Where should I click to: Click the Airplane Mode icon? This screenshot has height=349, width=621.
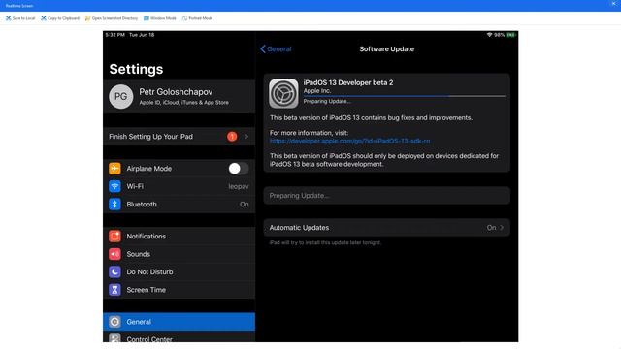pyautogui.click(x=114, y=169)
